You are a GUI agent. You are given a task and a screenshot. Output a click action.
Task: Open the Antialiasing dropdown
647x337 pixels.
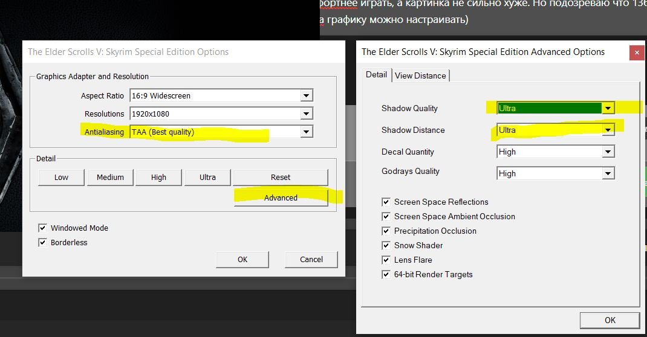click(306, 132)
